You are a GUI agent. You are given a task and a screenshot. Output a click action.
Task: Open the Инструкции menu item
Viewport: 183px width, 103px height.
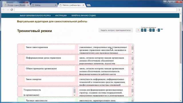click(x=61, y=15)
